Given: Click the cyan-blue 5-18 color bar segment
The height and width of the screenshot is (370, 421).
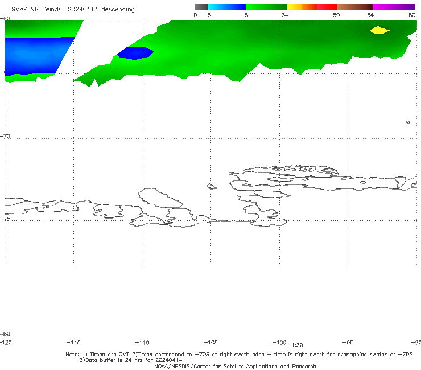Looking at the screenshot, I should click(227, 7).
